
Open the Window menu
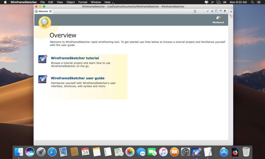coord(96,2)
